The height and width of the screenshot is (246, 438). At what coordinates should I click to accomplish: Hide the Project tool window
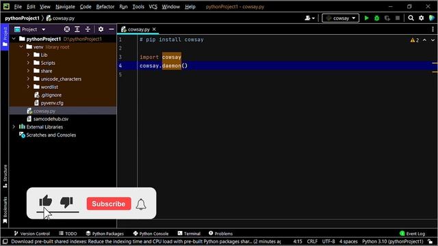pos(111,29)
